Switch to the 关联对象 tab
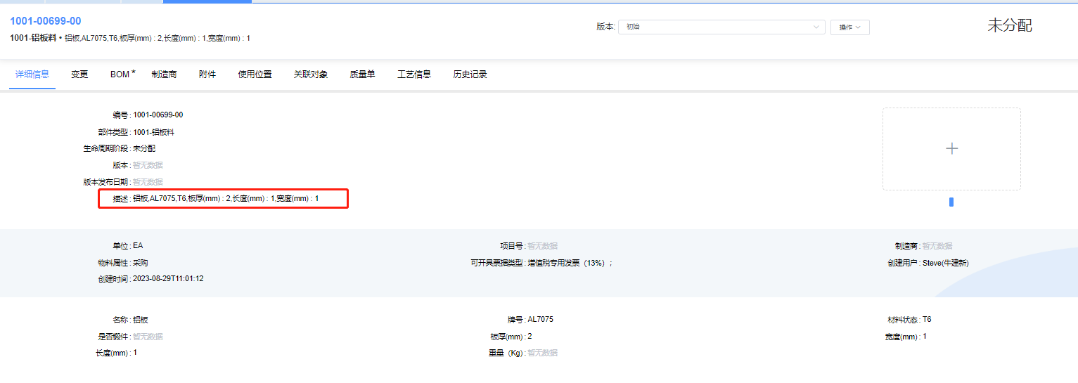 coord(311,74)
